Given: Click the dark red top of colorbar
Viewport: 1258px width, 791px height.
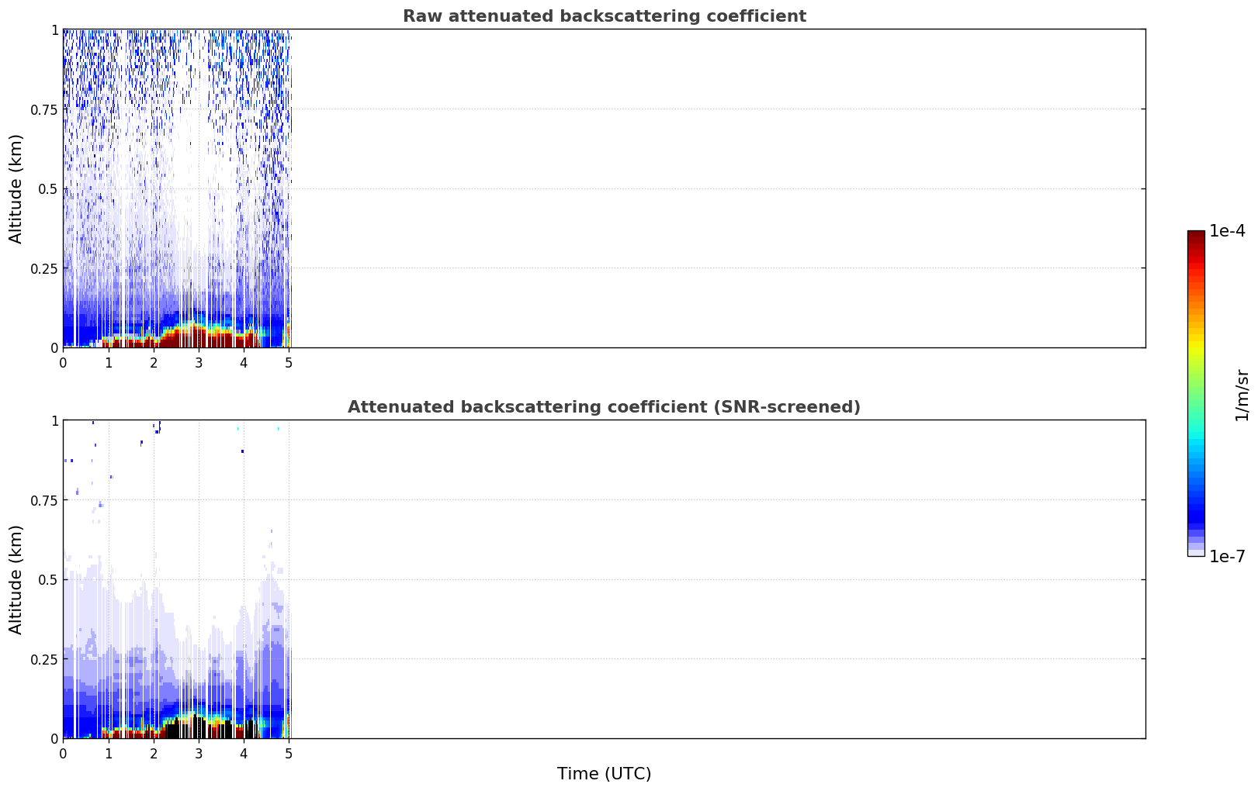Looking at the screenshot, I should pyautogui.click(x=1196, y=239).
